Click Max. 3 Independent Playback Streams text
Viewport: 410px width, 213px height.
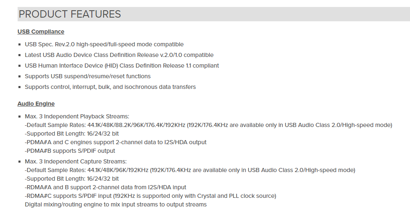click(x=77, y=117)
